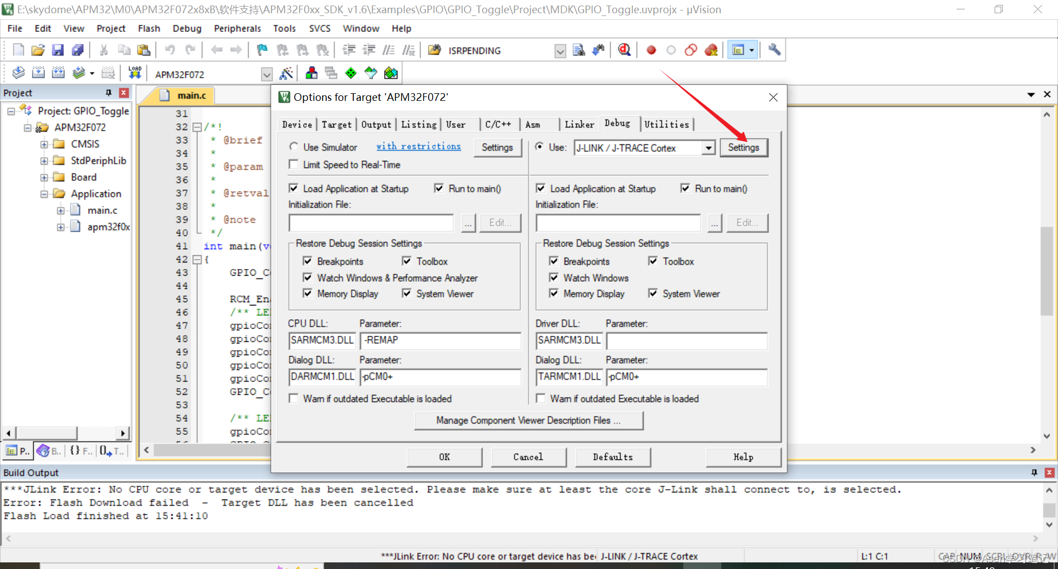1058x569 pixels.
Task: Switch to the C/C++ tab
Action: [x=498, y=125]
